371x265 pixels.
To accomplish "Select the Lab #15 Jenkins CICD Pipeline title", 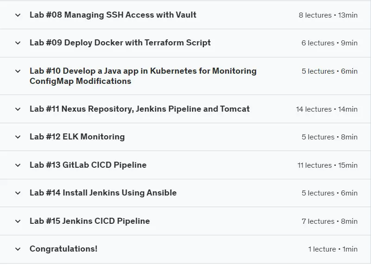I will click(90, 221).
